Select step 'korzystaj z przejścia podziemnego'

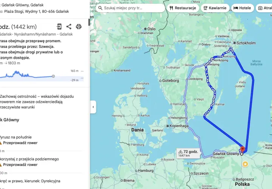pyautogui.click(x=29, y=159)
